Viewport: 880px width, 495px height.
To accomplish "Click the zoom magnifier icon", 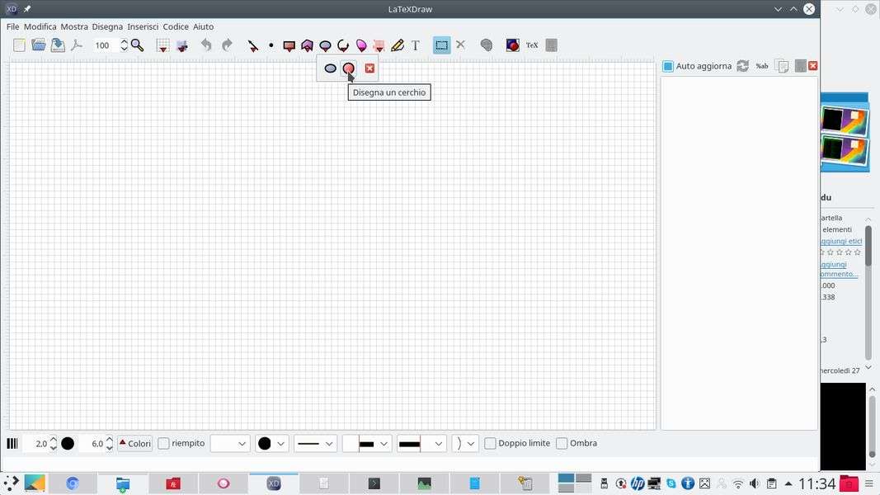I will 138,45.
